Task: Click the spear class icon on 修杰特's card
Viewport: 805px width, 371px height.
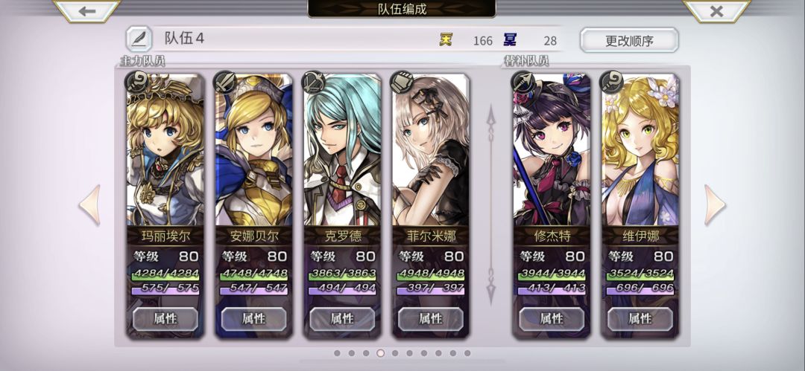Action: click(523, 82)
